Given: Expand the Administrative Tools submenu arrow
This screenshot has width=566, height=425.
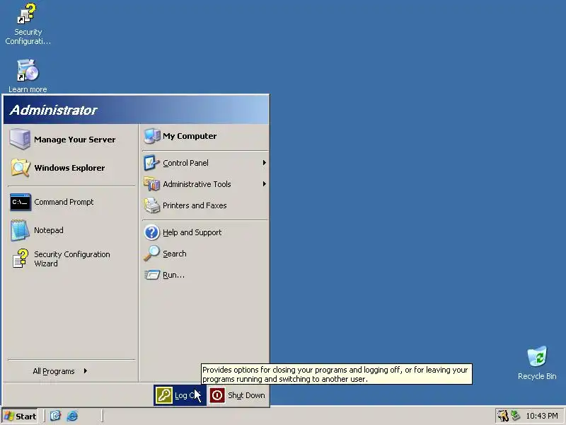Looking at the screenshot, I should pos(264,184).
